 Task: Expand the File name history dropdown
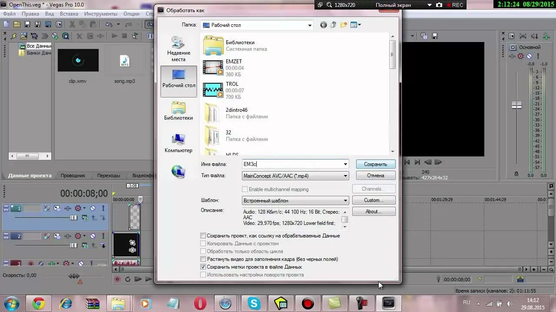[345, 164]
